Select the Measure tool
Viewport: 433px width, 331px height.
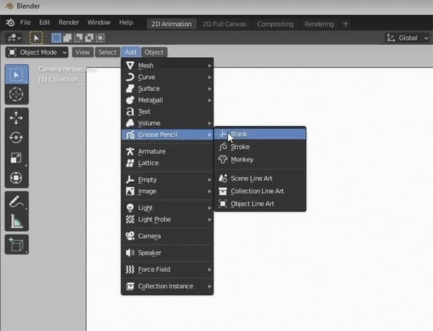click(16, 221)
